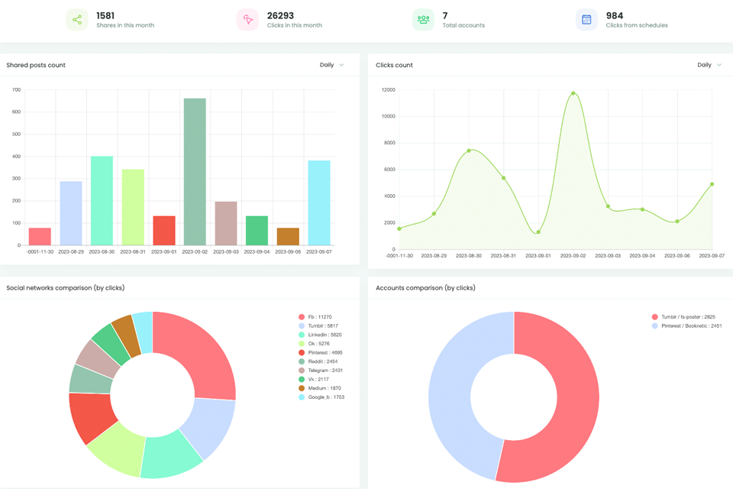This screenshot has width=733, height=489.
Task: Open the Daily dropdown for Shared posts count
Action: tap(331, 65)
